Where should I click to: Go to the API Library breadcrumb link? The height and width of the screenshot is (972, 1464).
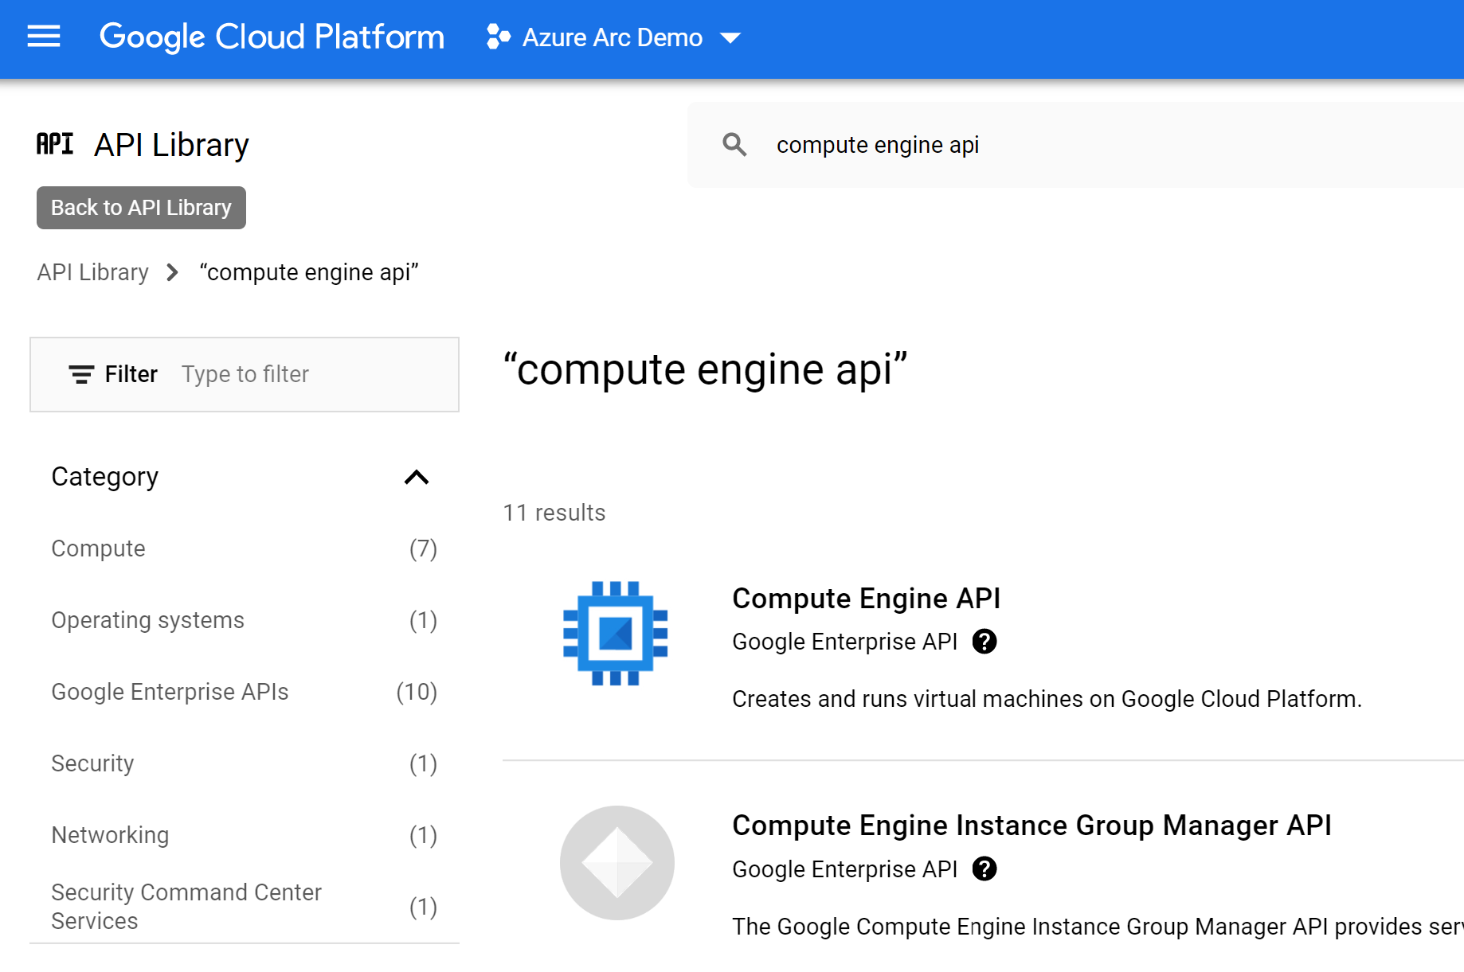click(92, 272)
